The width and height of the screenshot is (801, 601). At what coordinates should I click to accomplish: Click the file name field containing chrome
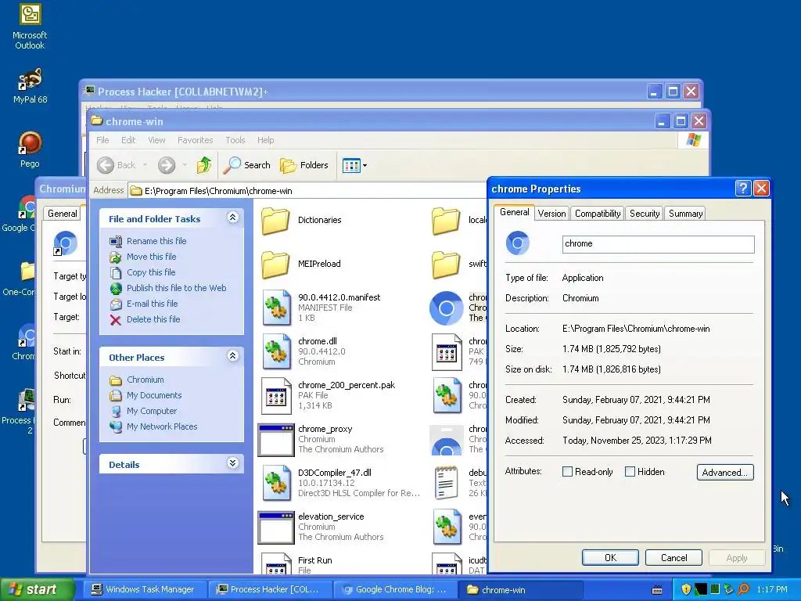point(658,244)
